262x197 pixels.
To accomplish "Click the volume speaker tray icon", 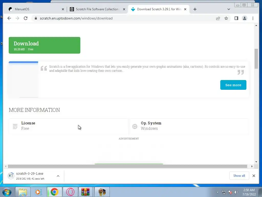I will pyautogui.click(x=236, y=192).
